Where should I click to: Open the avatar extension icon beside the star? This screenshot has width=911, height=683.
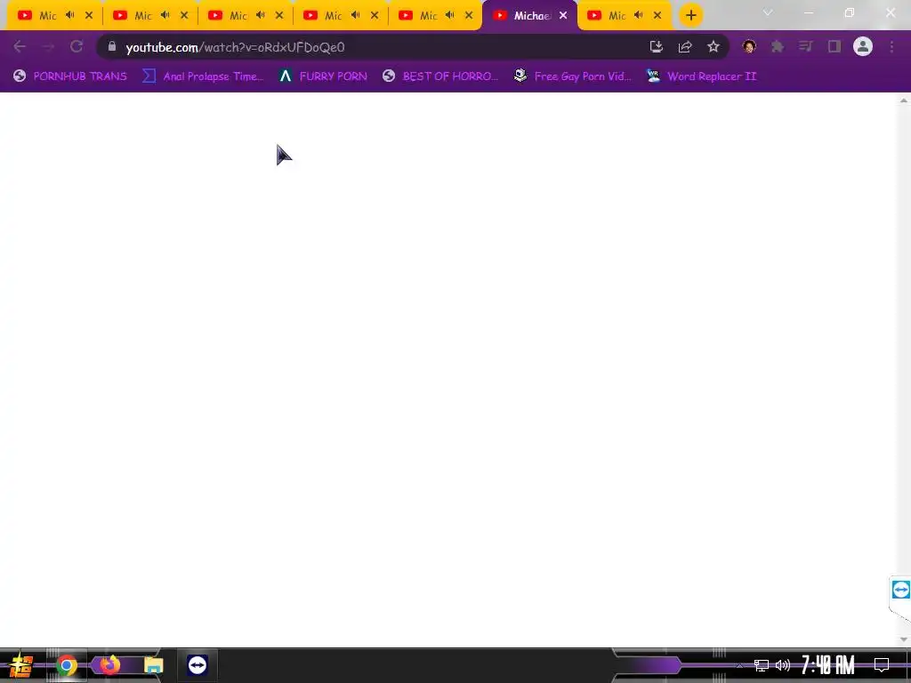tap(749, 46)
